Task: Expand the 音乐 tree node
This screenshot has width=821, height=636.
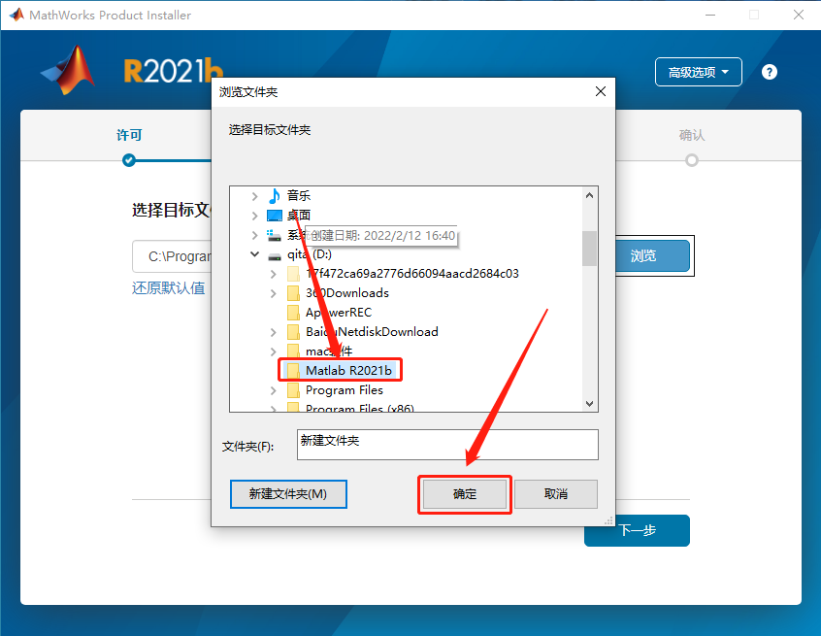Action: pos(254,196)
